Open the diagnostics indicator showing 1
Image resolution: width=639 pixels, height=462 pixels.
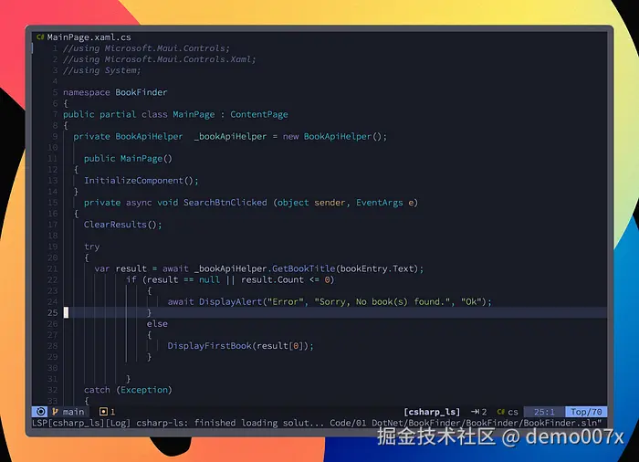point(107,412)
